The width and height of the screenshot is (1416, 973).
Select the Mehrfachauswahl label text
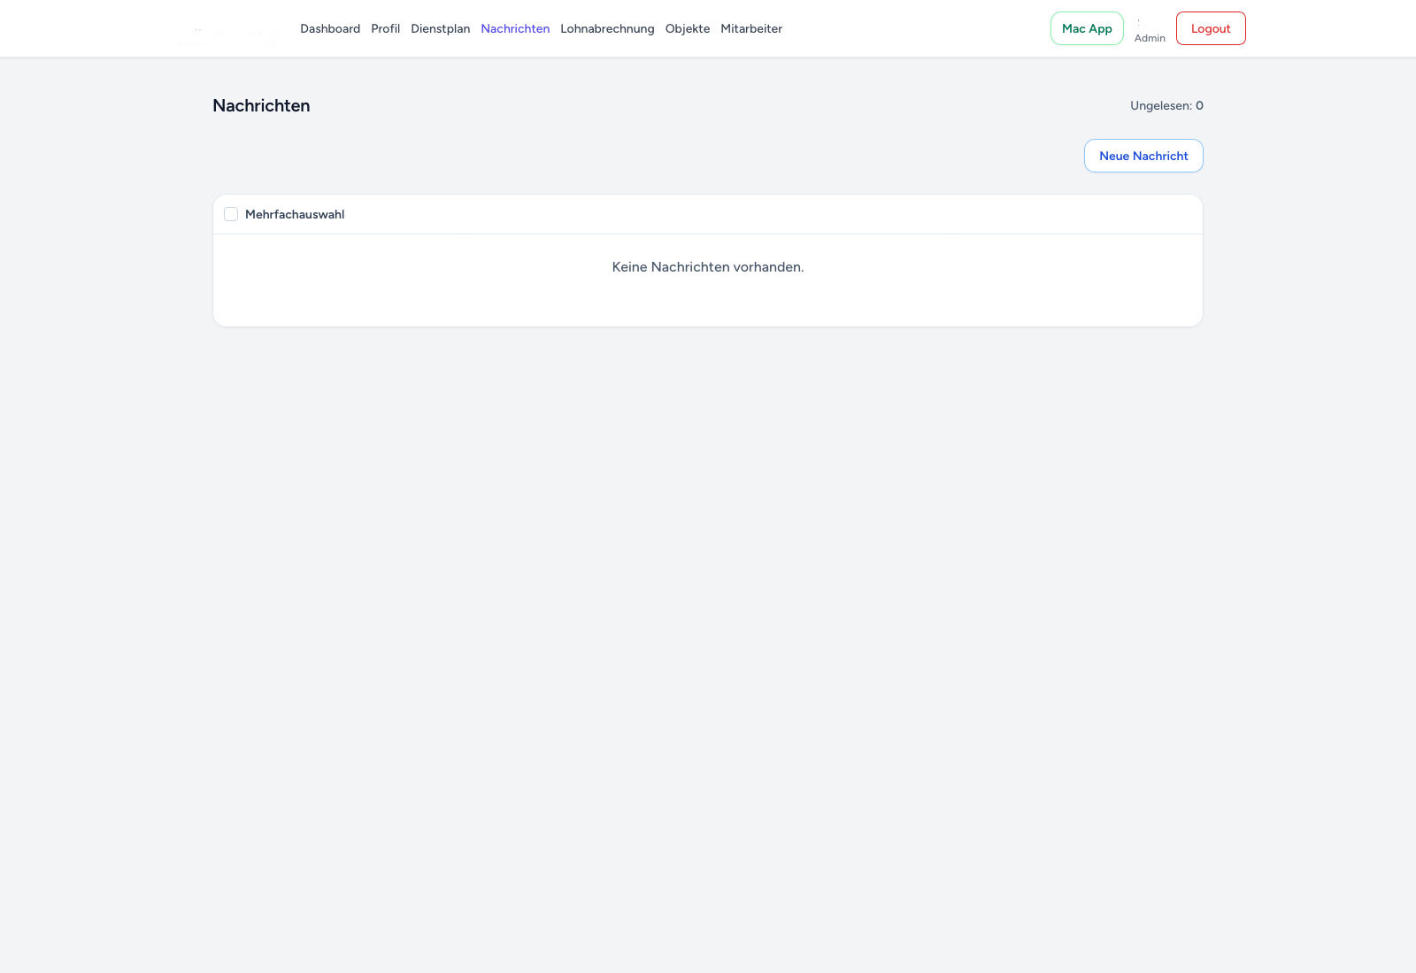295,214
